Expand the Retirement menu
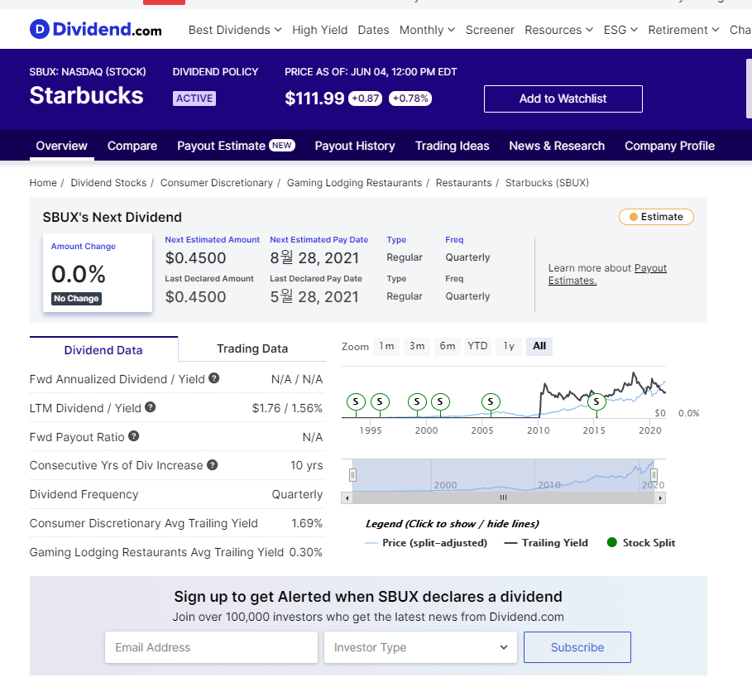Viewport: 752px width, 692px height. tap(683, 30)
